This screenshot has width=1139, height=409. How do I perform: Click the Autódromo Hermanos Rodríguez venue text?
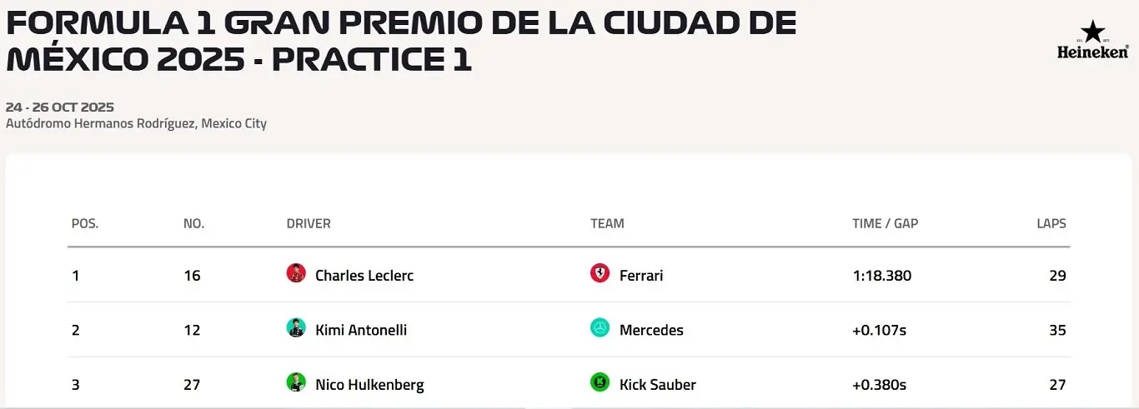[x=136, y=123]
